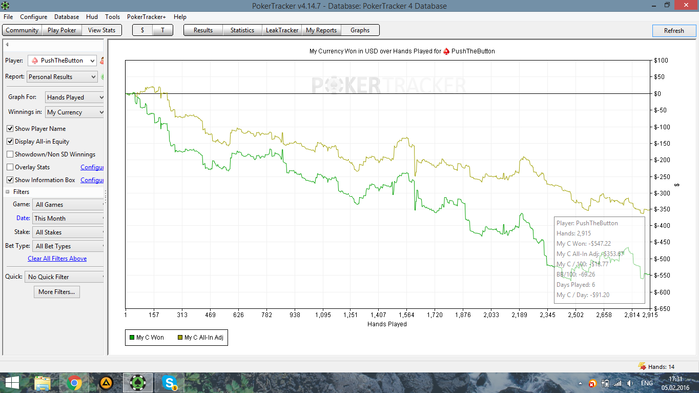699x393 pixels.
Task: Open the Quick filter dropdown
Action: (x=64, y=277)
